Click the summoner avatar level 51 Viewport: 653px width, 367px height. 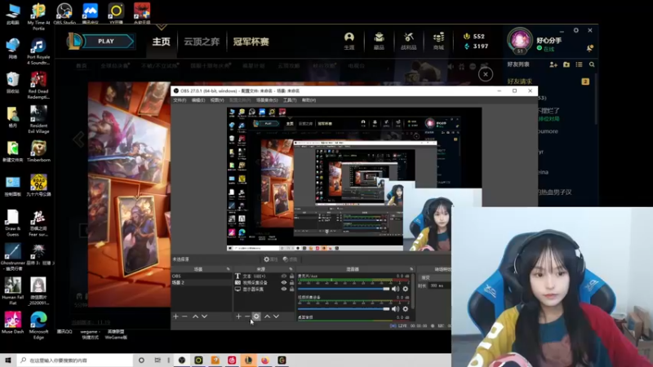(520, 41)
